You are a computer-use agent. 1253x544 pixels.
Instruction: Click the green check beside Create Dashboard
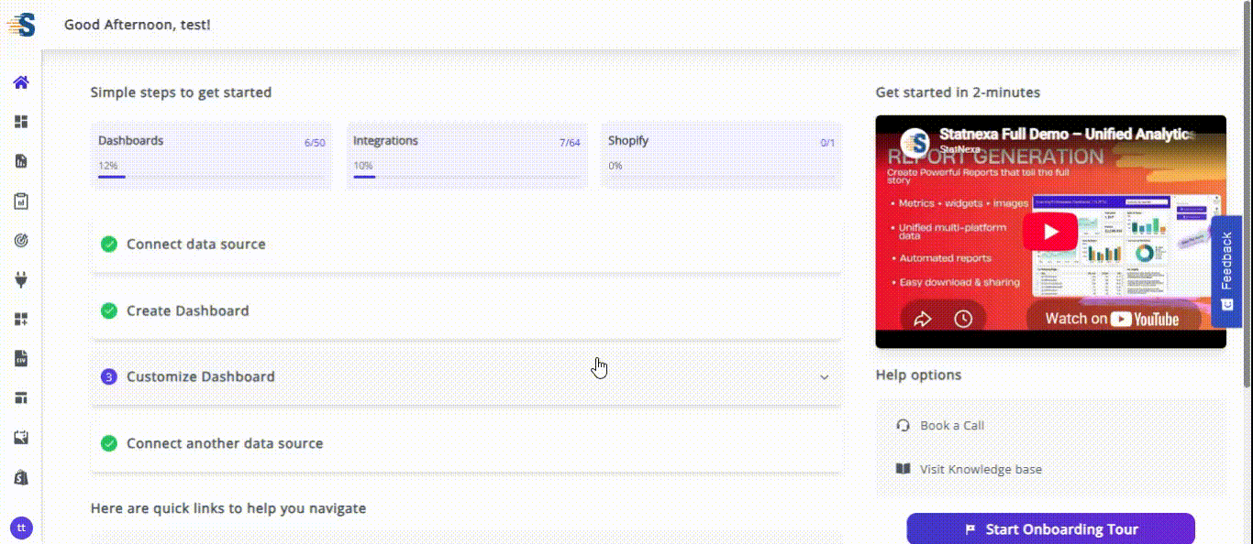[109, 310]
